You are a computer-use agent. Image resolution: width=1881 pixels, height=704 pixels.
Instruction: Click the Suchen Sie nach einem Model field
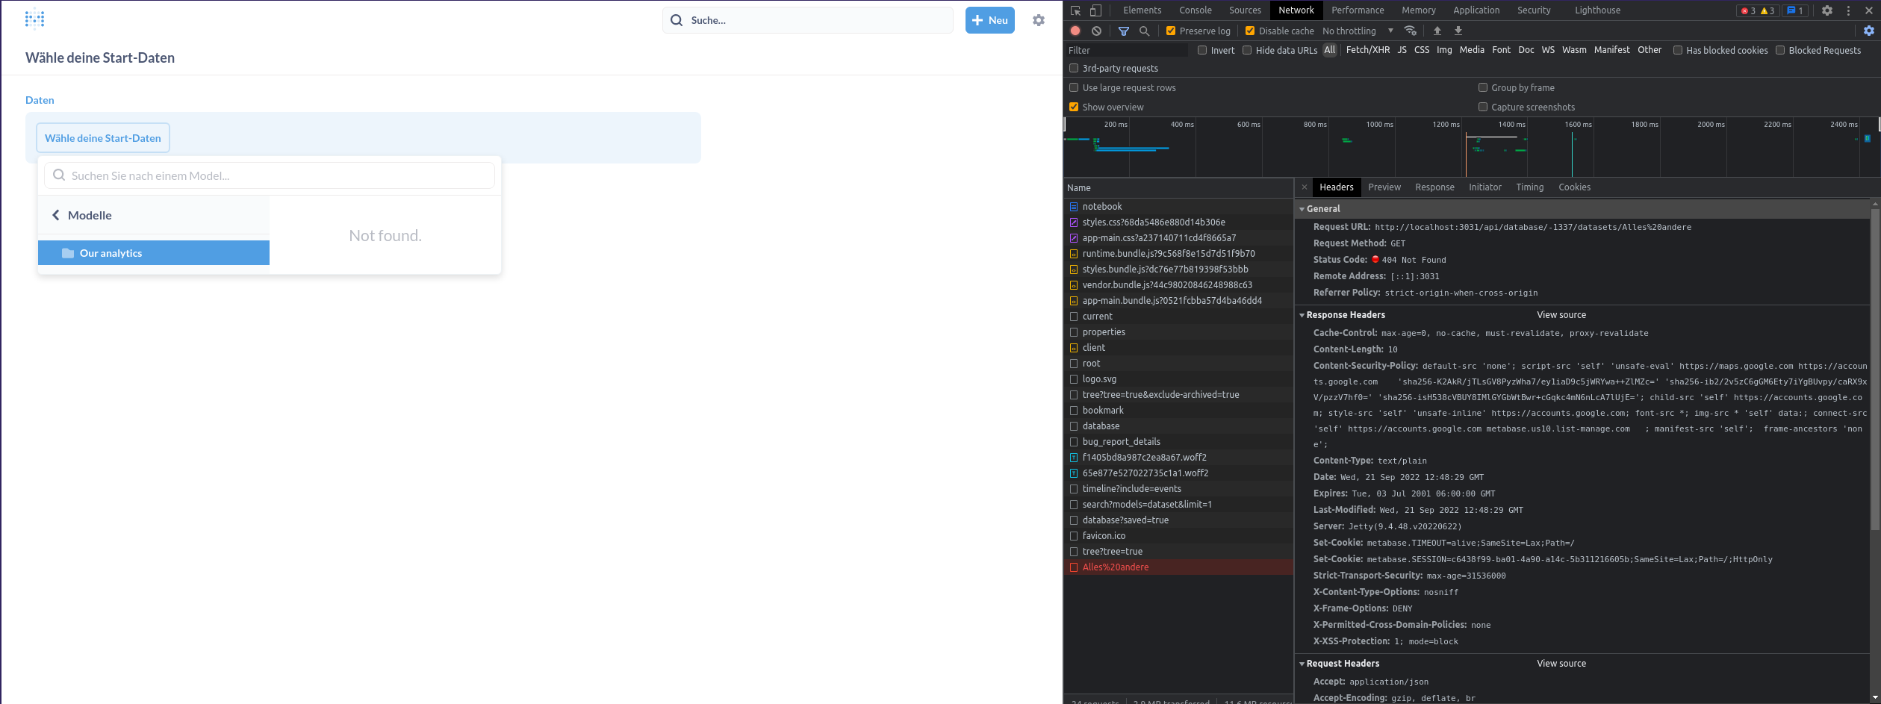(269, 175)
